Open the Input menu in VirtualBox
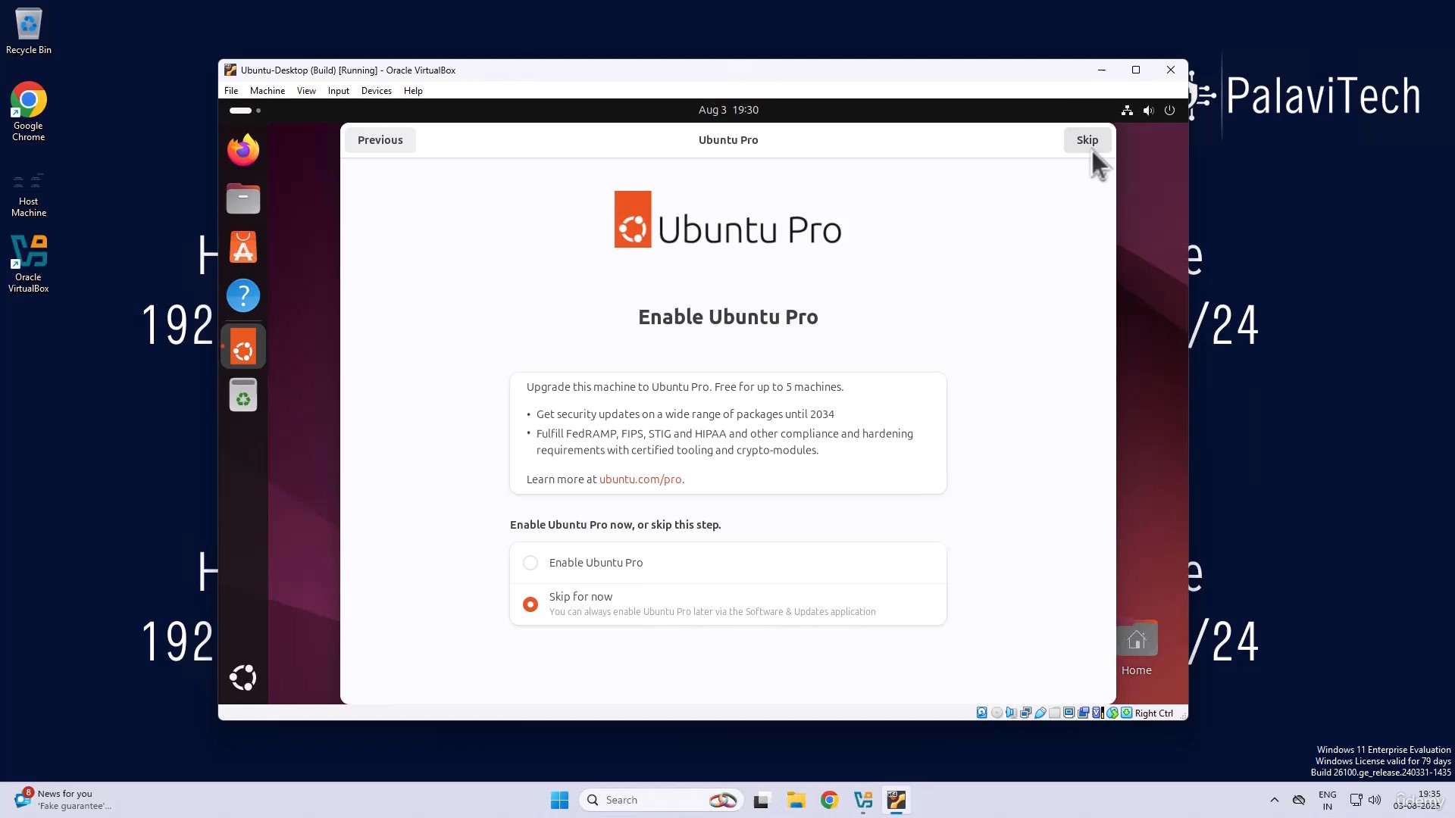Image resolution: width=1455 pixels, height=818 pixels. point(339,91)
